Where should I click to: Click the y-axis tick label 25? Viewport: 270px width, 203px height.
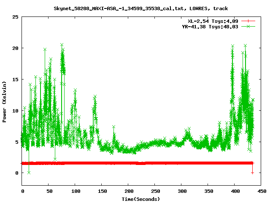click(x=15, y=17)
